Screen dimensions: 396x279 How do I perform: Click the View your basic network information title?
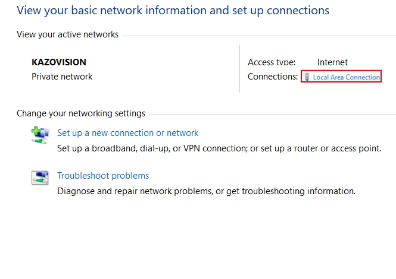pos(173,11)
